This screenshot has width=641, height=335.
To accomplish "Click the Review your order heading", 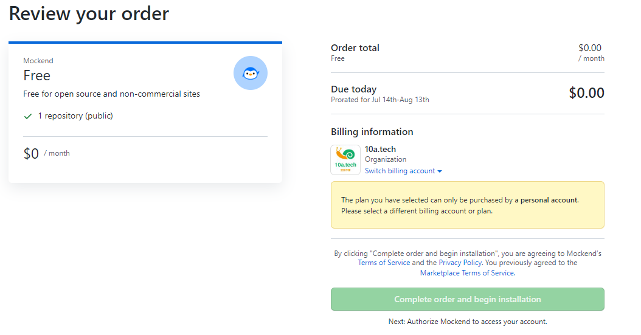I will coord(89,13).
